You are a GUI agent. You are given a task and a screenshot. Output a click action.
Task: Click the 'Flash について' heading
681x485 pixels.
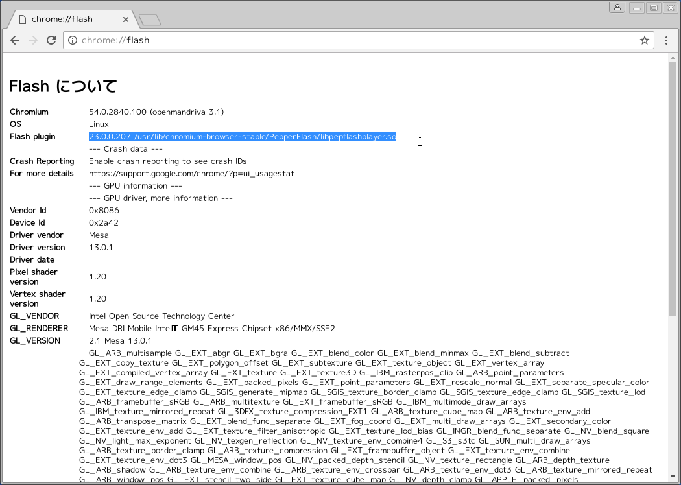pyautogui.click(x=63, y=86)
